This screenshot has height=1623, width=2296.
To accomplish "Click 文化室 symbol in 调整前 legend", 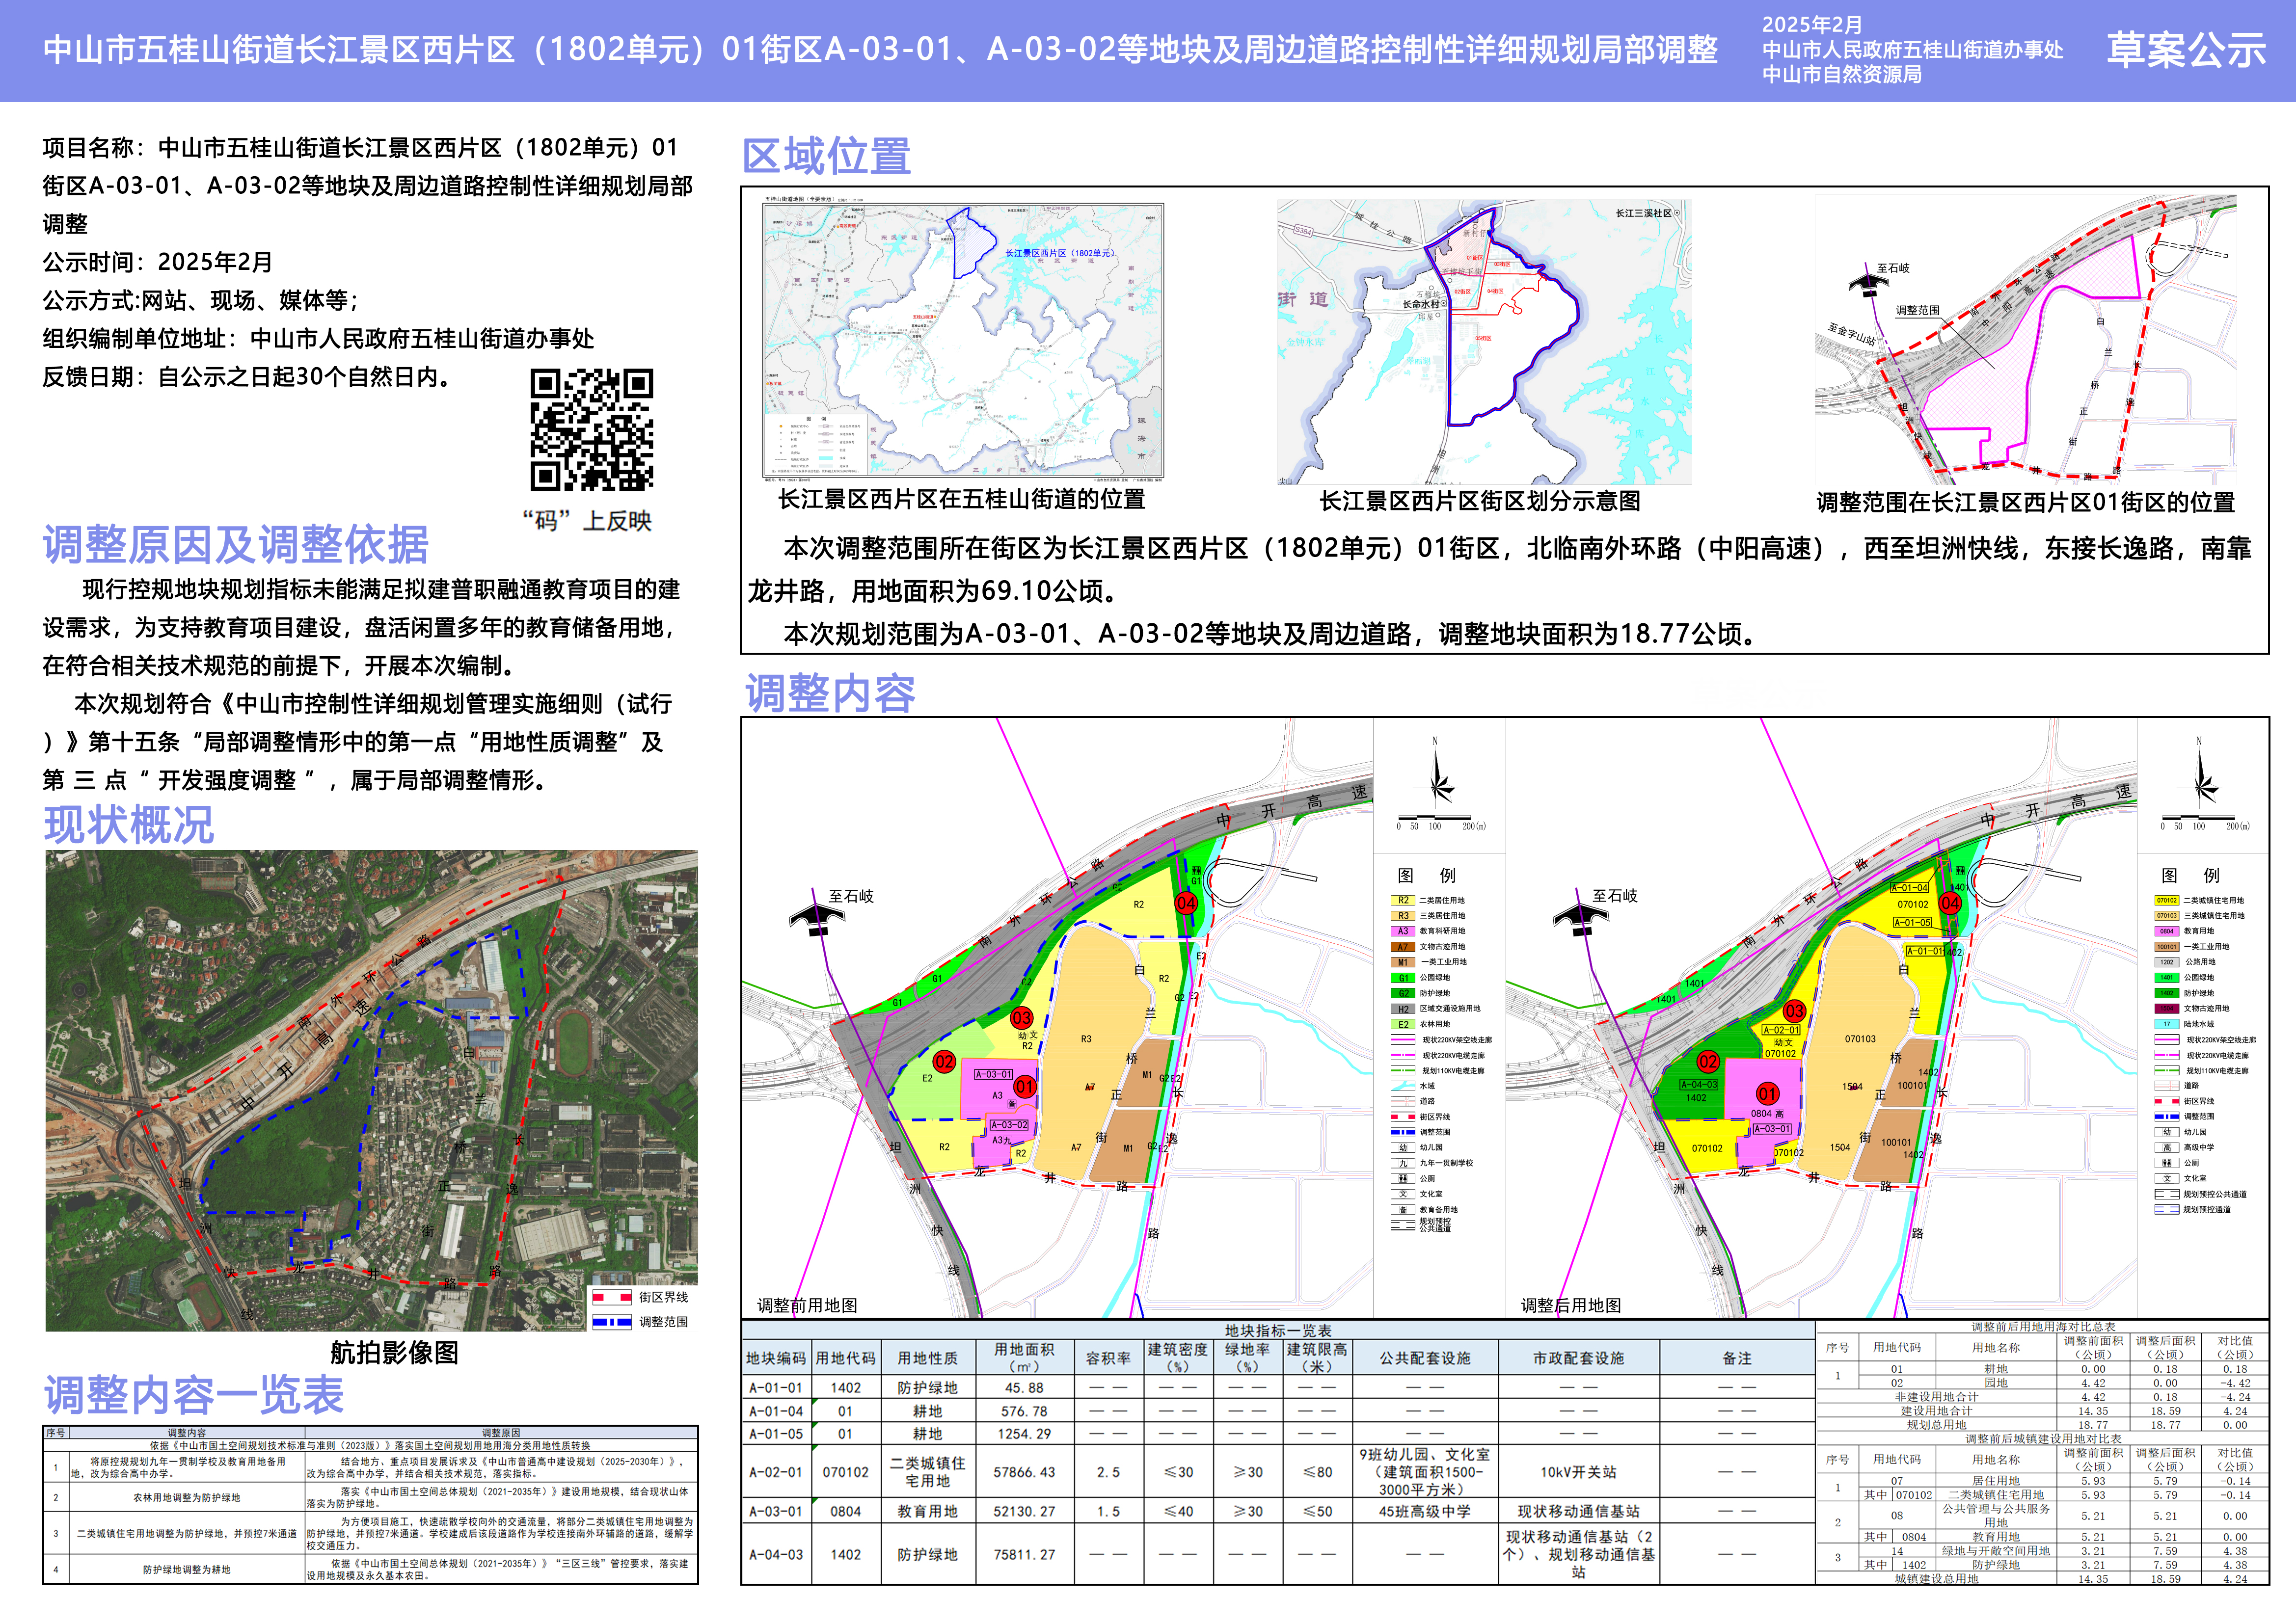I will click(x=1403, y=1194).
